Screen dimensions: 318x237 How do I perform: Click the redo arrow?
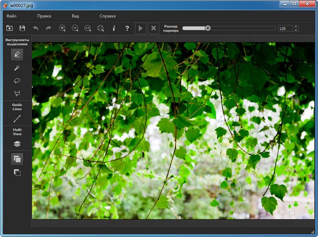[x=49, y=28]
